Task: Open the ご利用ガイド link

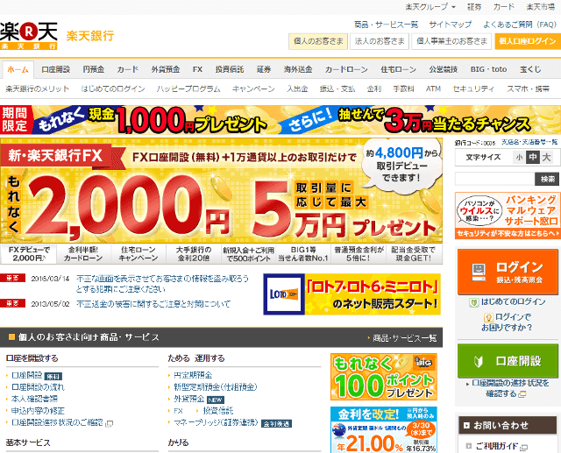Action: click(x=497, y=446)
